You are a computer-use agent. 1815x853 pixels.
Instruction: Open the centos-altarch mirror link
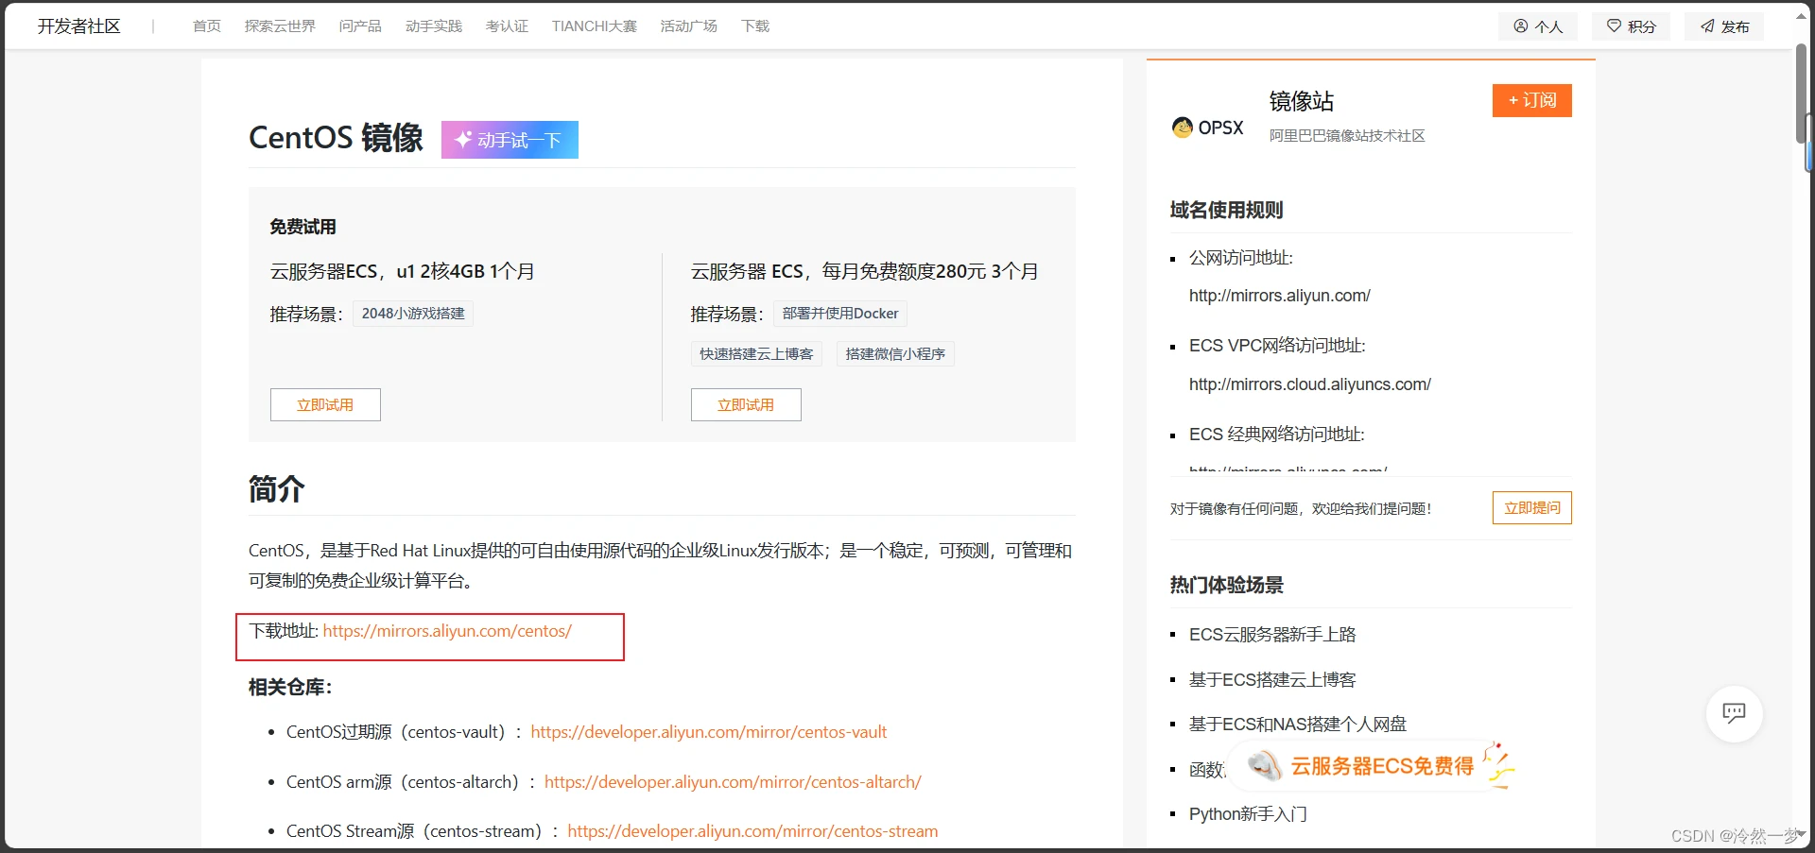pyautogui.click(x=733, y=782)
